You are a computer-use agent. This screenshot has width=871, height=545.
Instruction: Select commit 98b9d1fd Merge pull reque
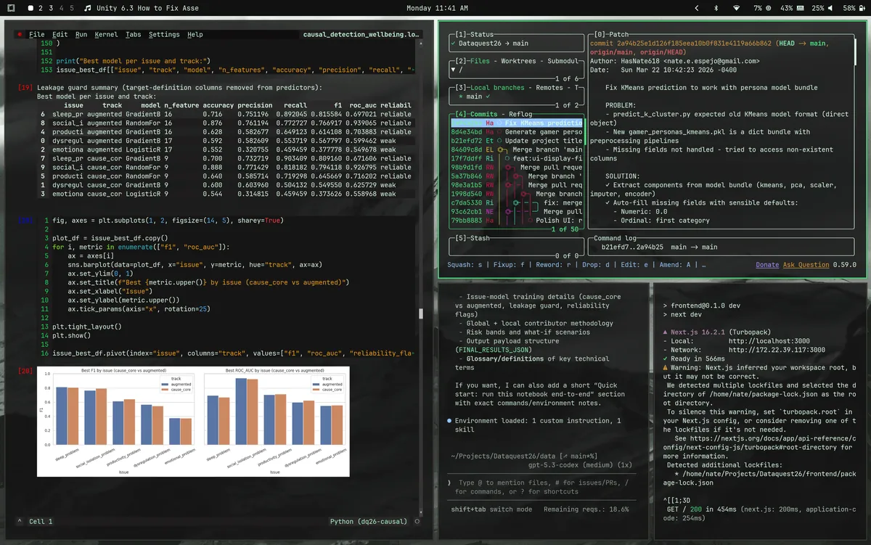(516, 167)
